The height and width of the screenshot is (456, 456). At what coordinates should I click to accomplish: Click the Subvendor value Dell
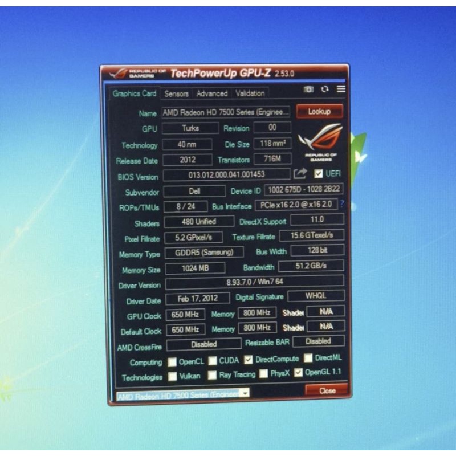tap(194, 191)
